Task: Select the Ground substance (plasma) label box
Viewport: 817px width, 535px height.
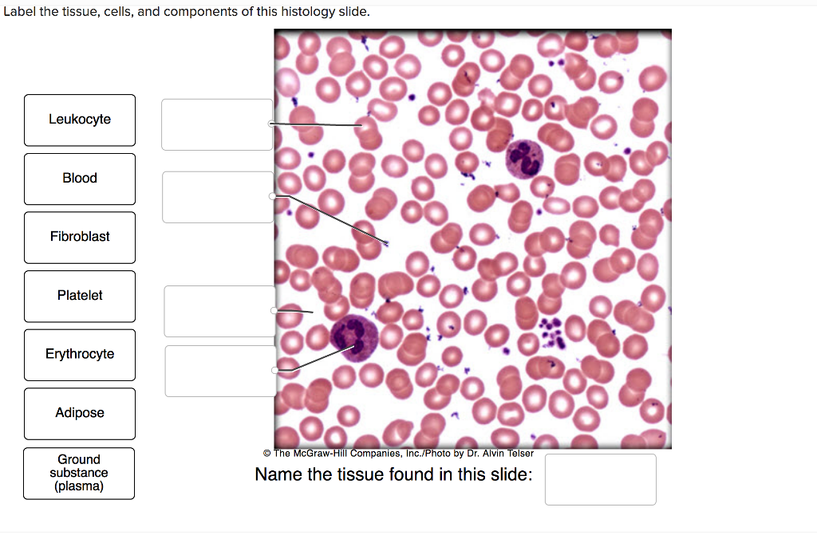Action: click(79, 473)
